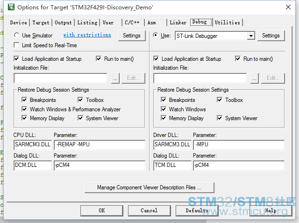Click the DCM.DLL Dialog DLL field
299x223 pixels.
[33, 165]
